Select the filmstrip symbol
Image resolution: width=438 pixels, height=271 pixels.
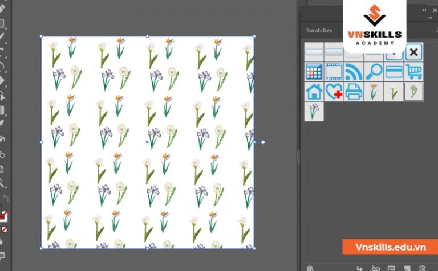click(x=334, y=72)
